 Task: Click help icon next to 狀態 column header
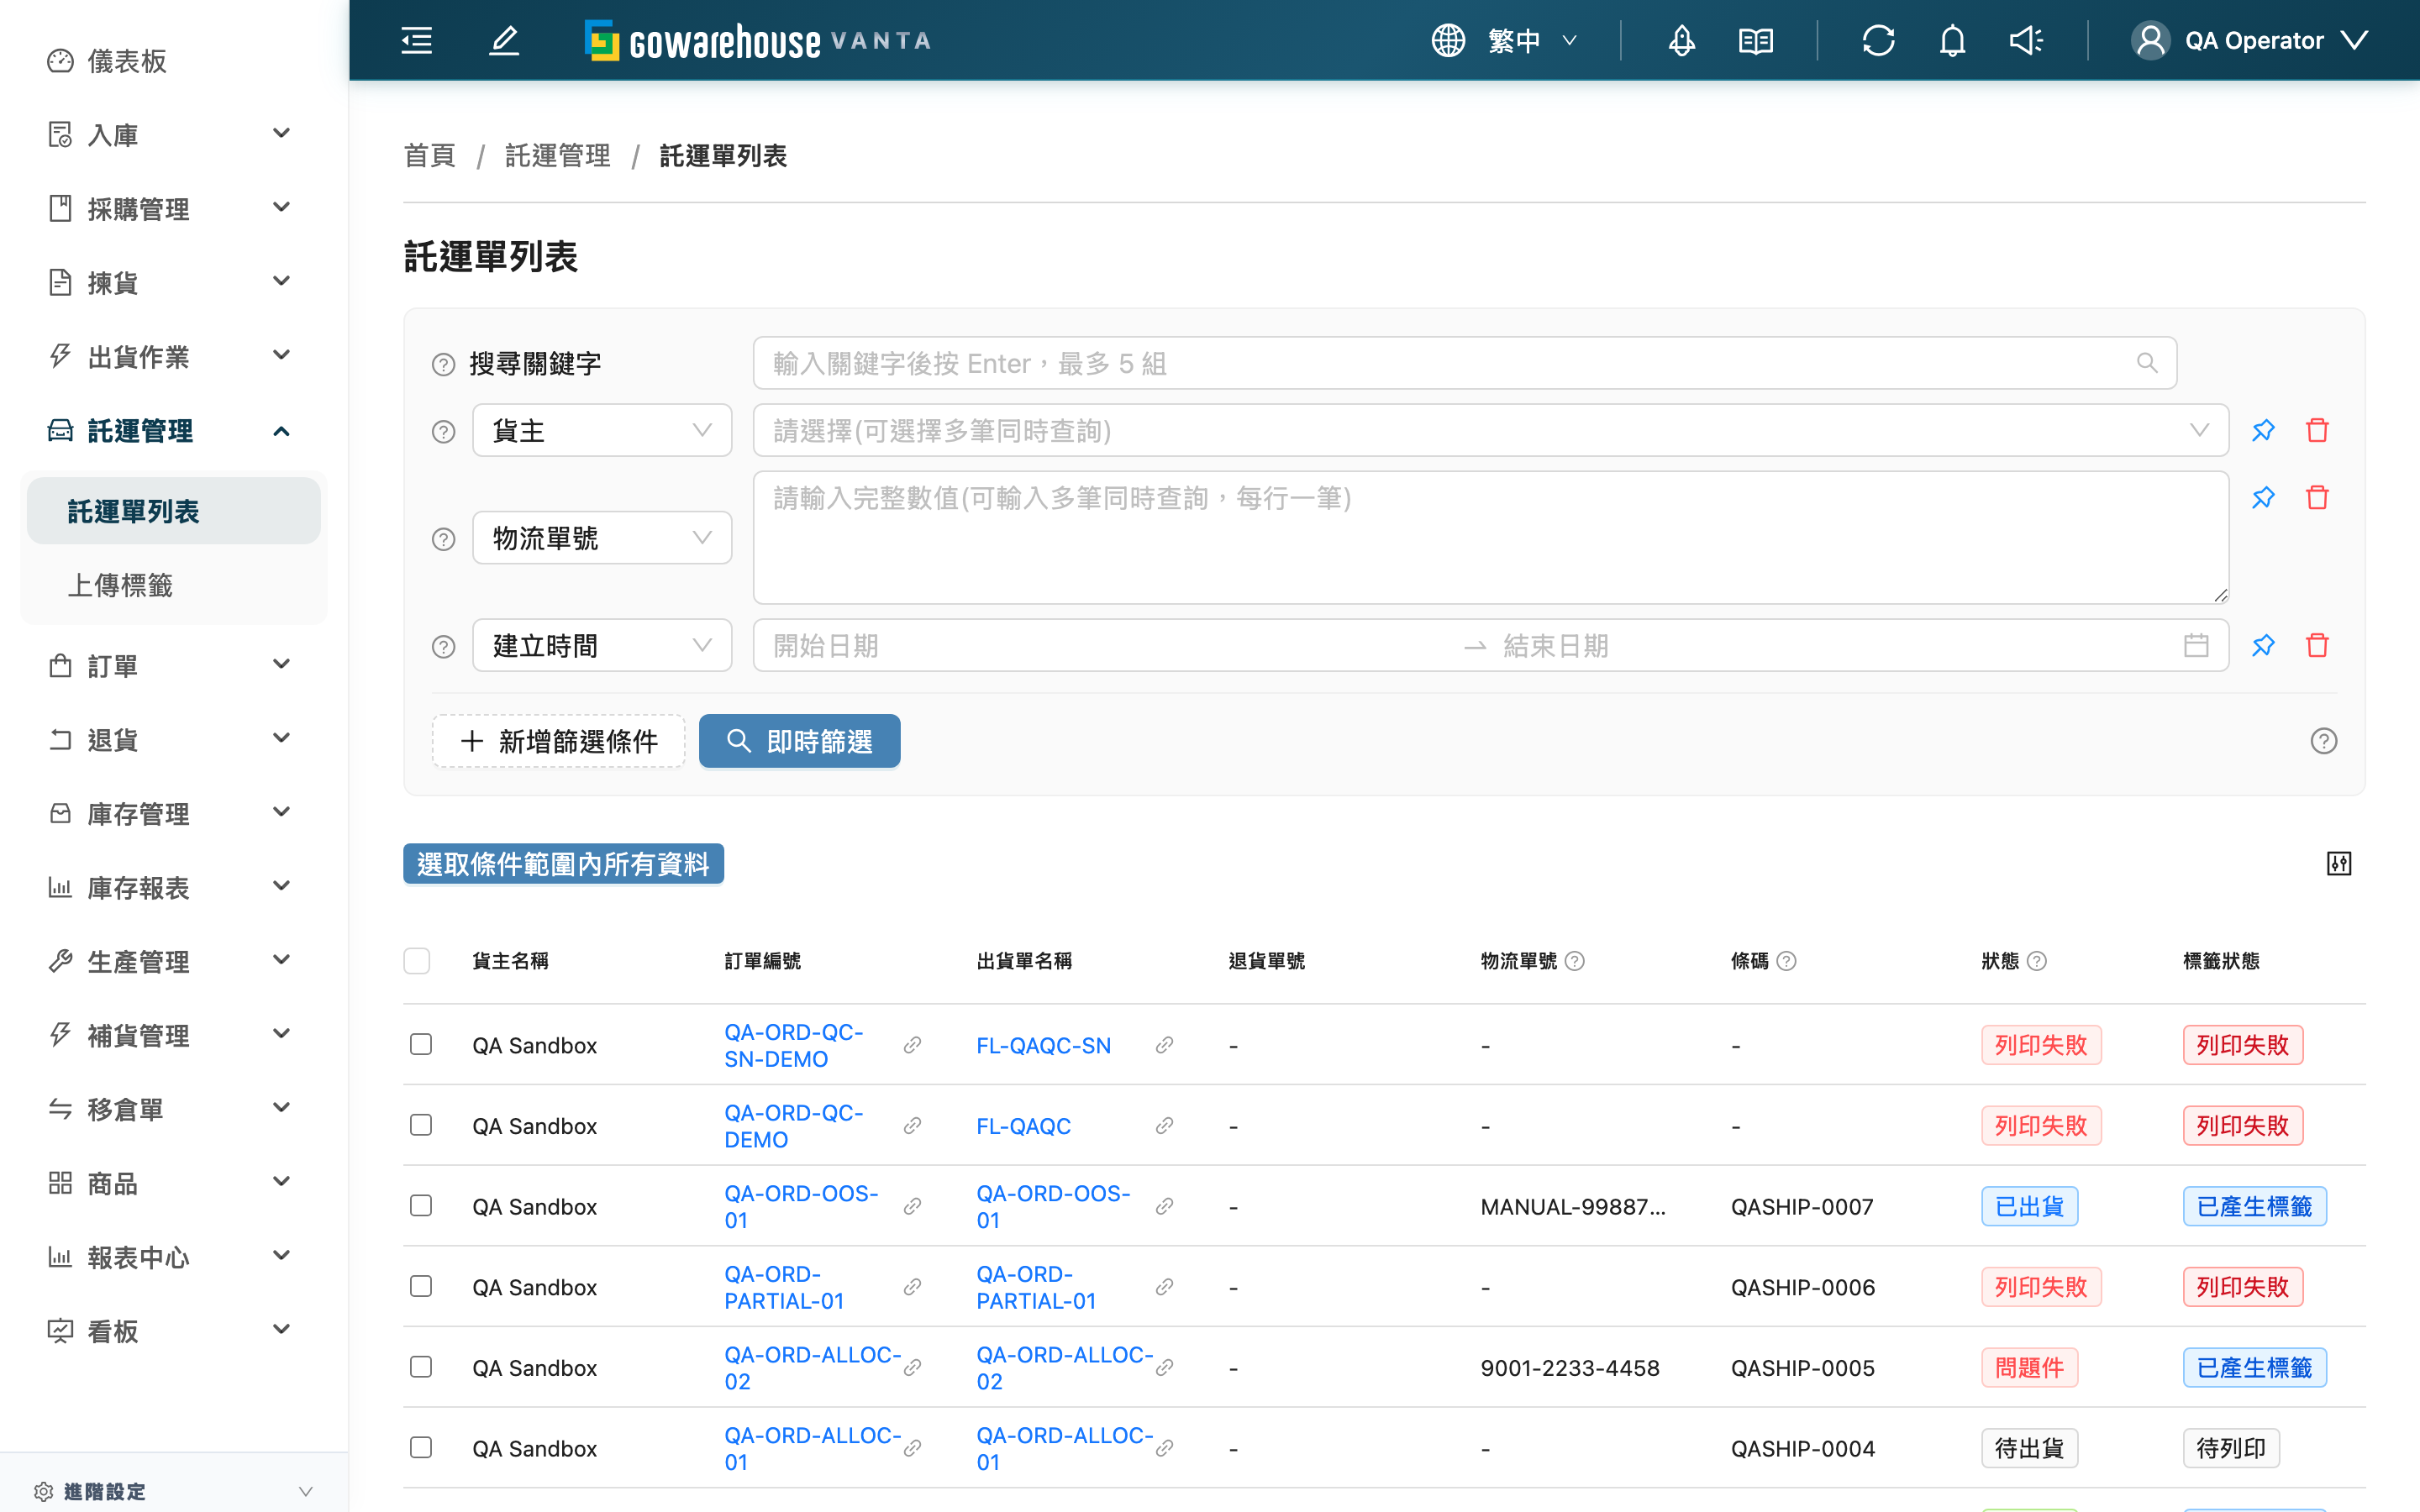pos(2037,961)
